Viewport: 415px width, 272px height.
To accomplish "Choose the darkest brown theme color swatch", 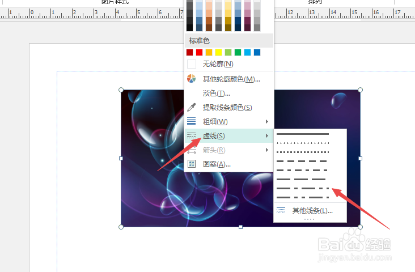I will point(209,28).
